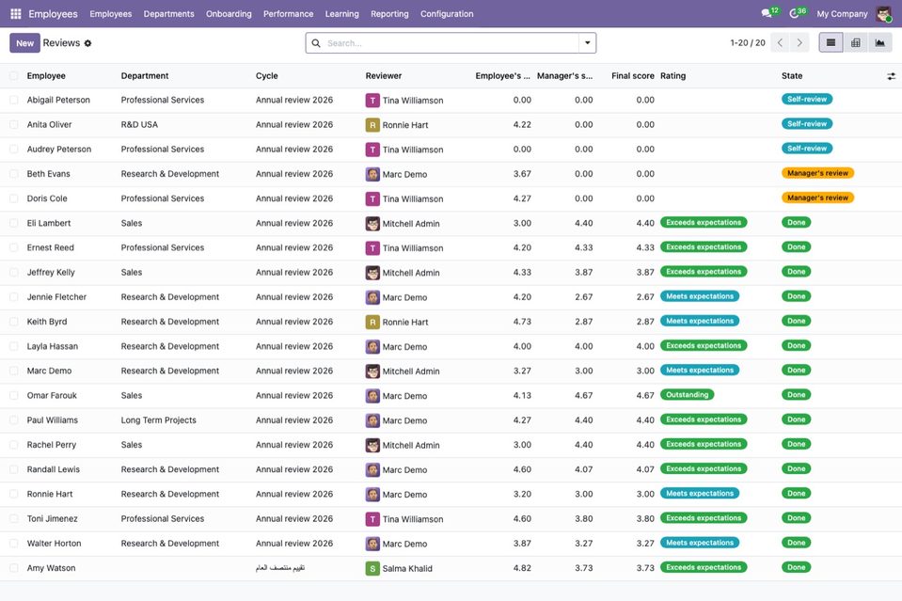The width and height of the screenshot is (902, 601).
Task: Check the Jeffrey Kelly row checkbox
Action: [x=14, y=273]
